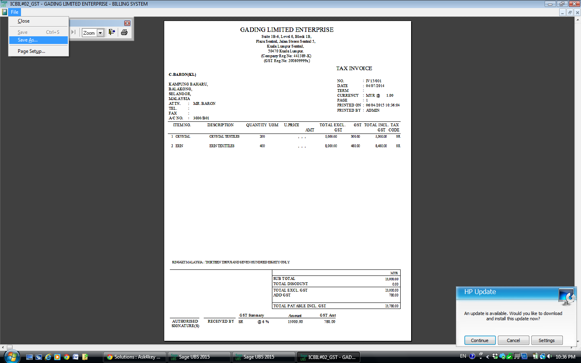This screenshot has width=581, height=363.
Task: Go to last page using toolbar arrow
Action: [73, 32]
